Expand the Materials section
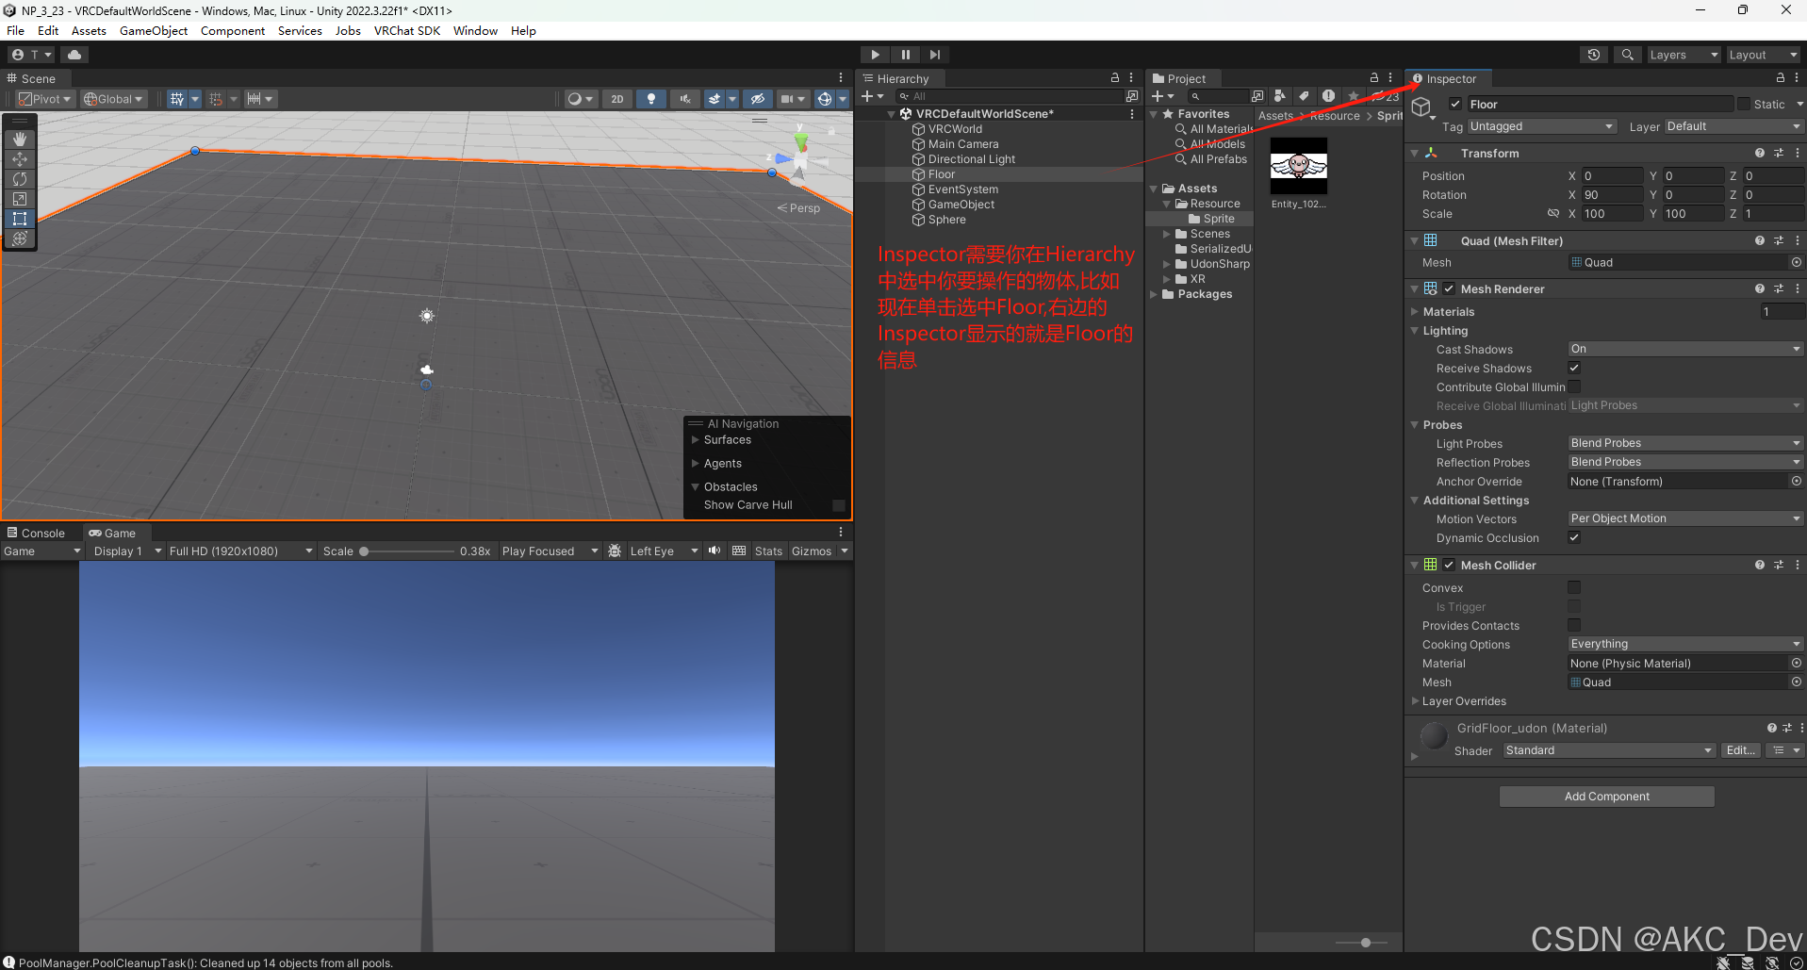 point(1415,311)
